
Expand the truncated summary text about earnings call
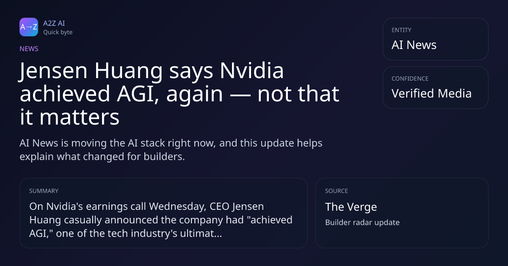click(x=161, y=220)
